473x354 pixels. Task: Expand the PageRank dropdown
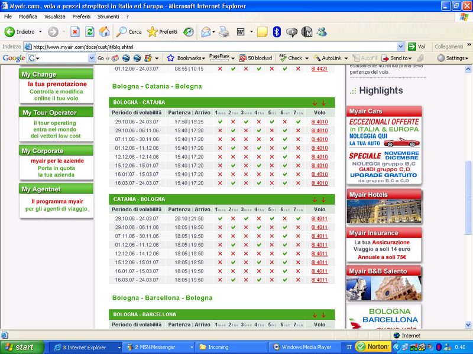pos(233,58)
